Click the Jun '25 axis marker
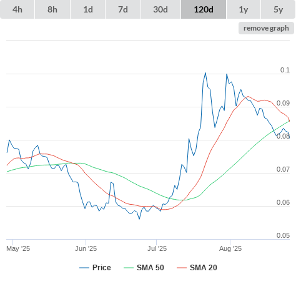 coord(86,248)
